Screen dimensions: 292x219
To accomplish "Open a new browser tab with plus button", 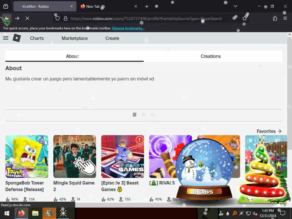I will point(147,7).
